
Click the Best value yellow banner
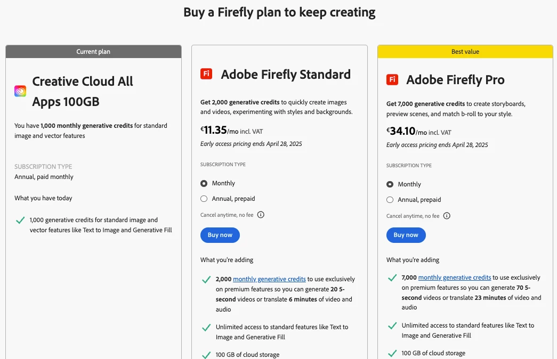click(465, 52)
